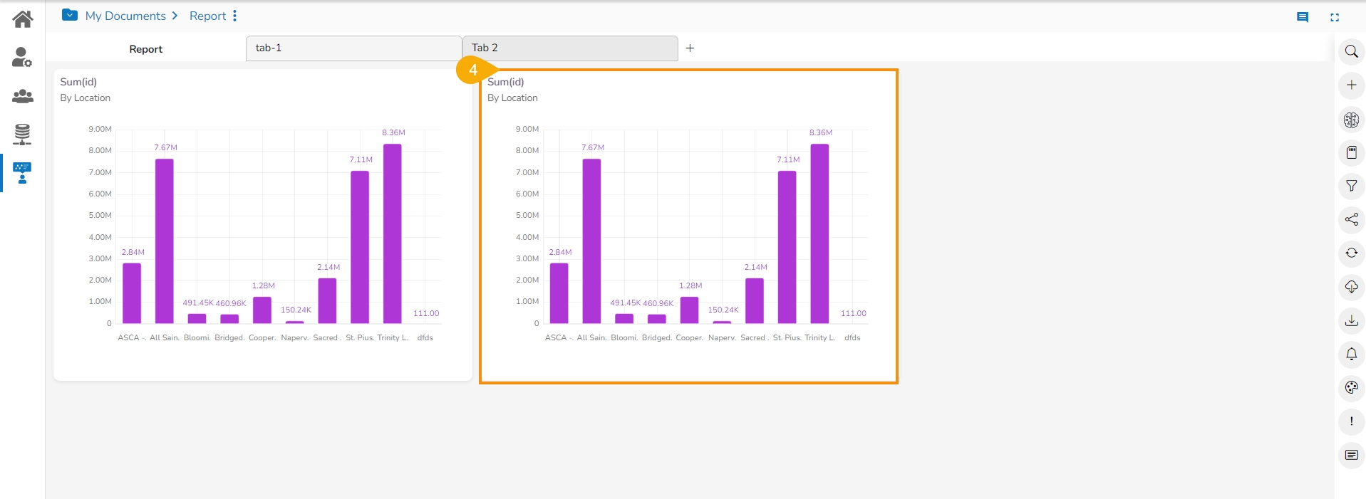
Task: Click By Location subtitle in right chart
Action: [513, 98]
